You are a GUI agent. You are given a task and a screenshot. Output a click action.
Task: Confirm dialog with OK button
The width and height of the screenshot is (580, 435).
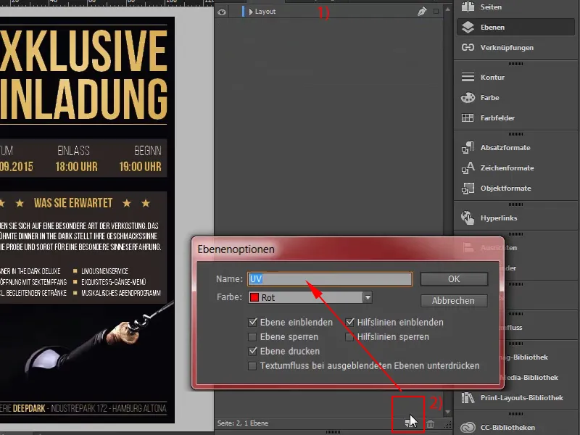tap(454, 279)
